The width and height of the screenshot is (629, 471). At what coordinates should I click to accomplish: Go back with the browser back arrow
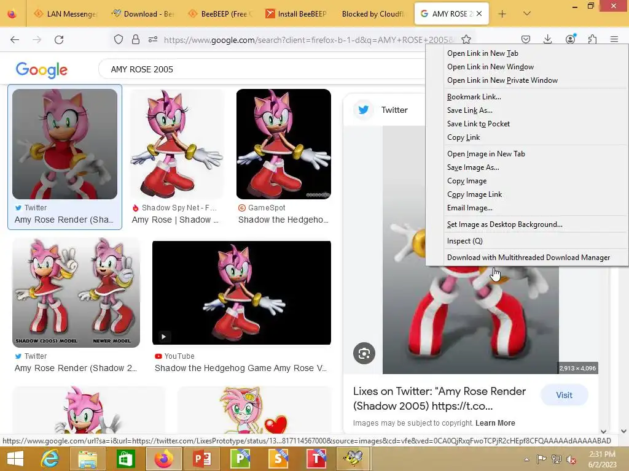[x=15, y=39]
